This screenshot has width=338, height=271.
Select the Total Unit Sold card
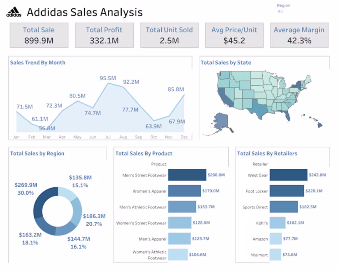tap(169, 35)
